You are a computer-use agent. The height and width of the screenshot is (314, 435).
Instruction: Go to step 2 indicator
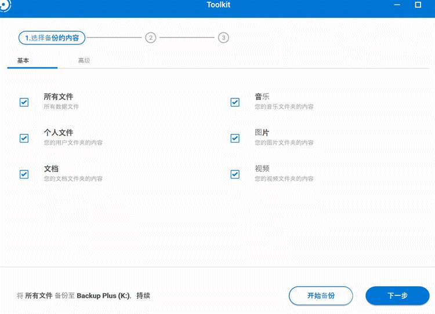[x=151, y=38]
